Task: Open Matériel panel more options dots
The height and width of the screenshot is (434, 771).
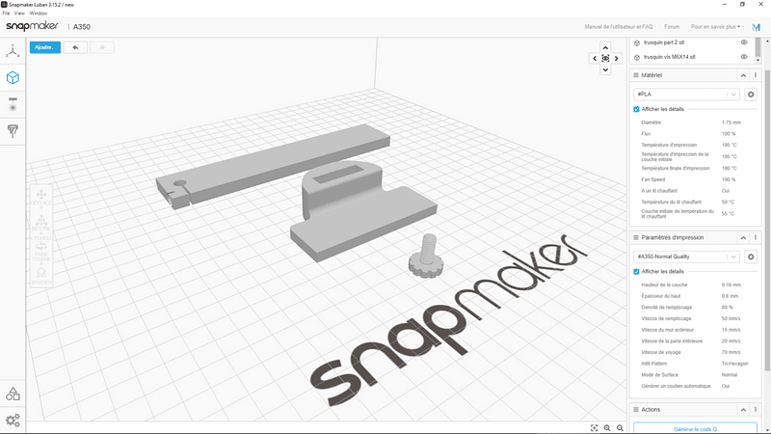Action: 756,75
